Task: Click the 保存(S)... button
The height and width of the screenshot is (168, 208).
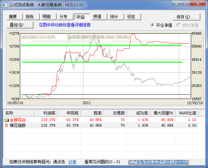Action: pyautogui.click(x=186, y=17)
